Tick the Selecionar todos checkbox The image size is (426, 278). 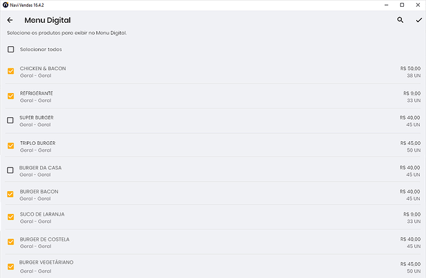(x=10, y=49)
